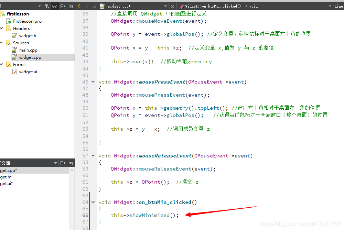Click the mousePressEvent function name on line 46
The width and height of the screenshot is (344, 230).
[x=162, y=82]
